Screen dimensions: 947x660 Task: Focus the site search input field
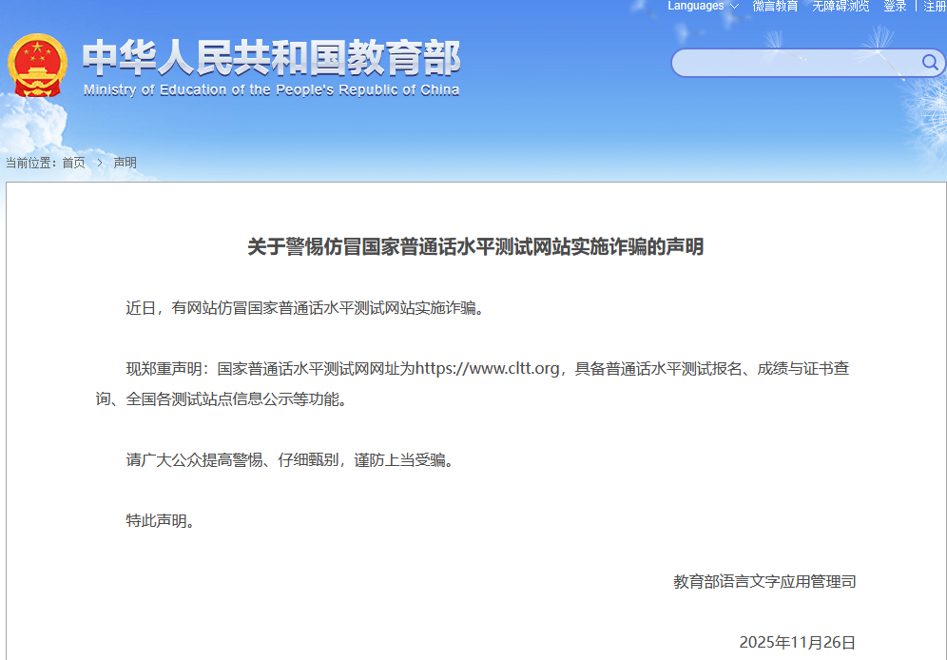pos(794,63)
